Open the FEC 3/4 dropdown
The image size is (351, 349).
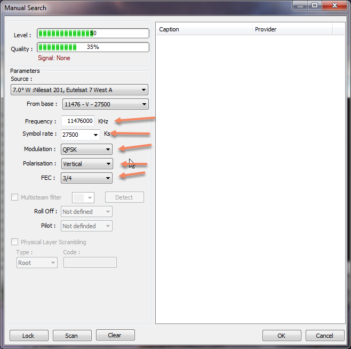86,178
